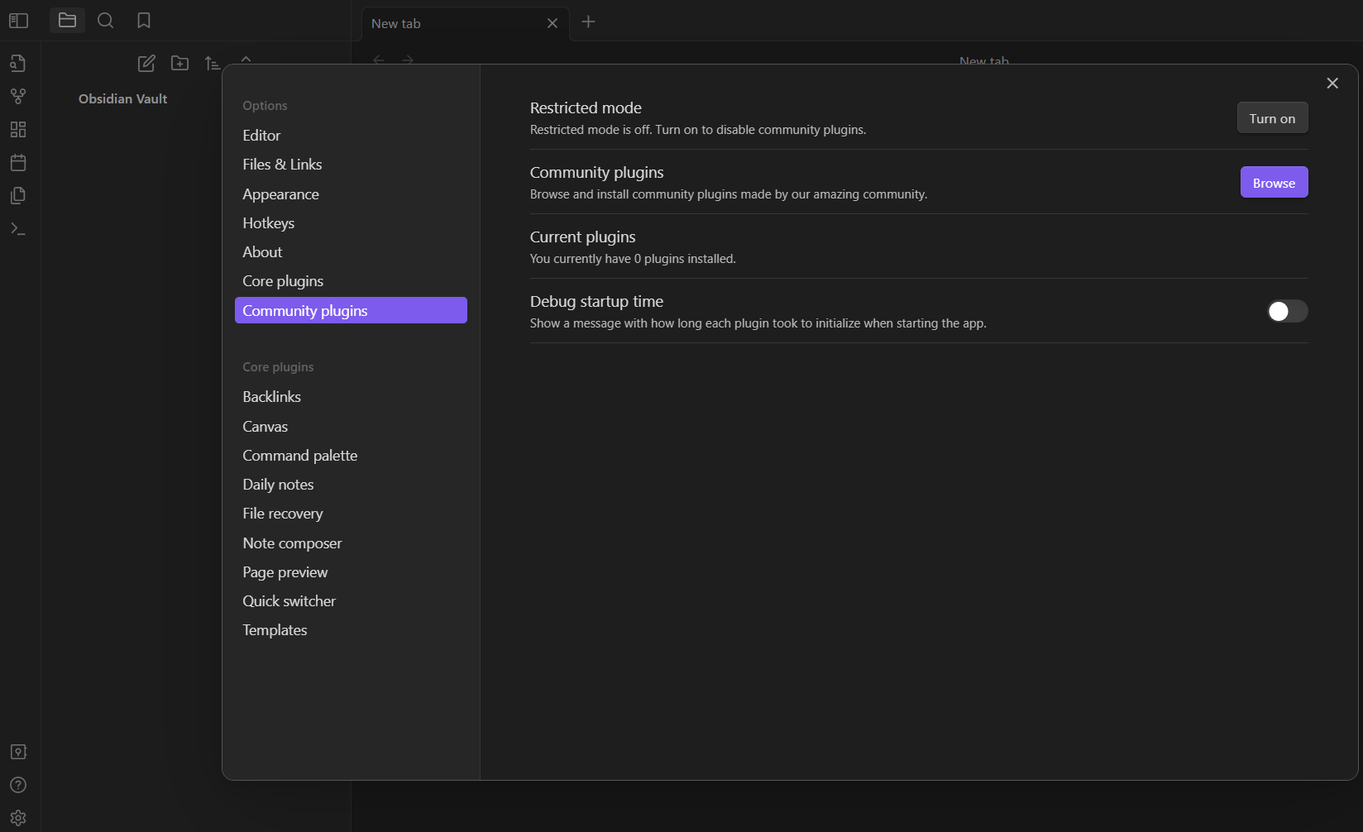Open Canvas plugin options
The height and width of the screenshot is (832, 1363).
click(x=351, y=427)
